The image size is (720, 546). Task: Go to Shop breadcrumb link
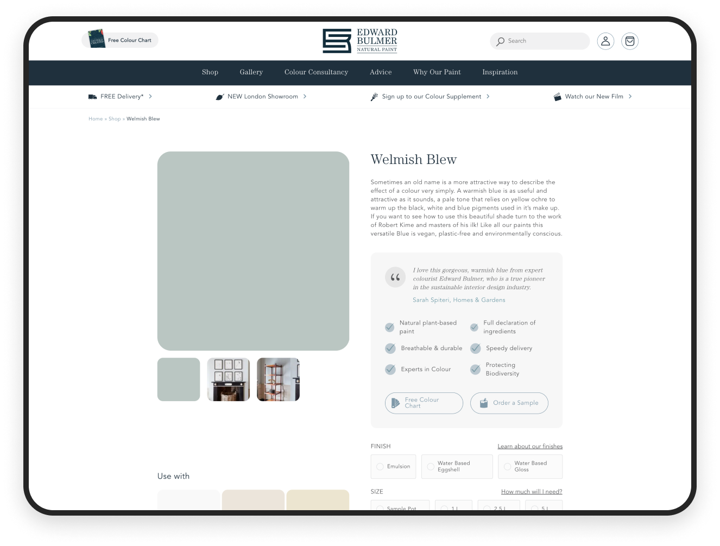tap(115, 119)
